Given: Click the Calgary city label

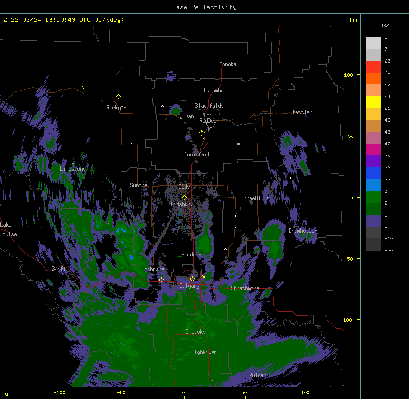Looking at the screenshot, I should point(189,286).
